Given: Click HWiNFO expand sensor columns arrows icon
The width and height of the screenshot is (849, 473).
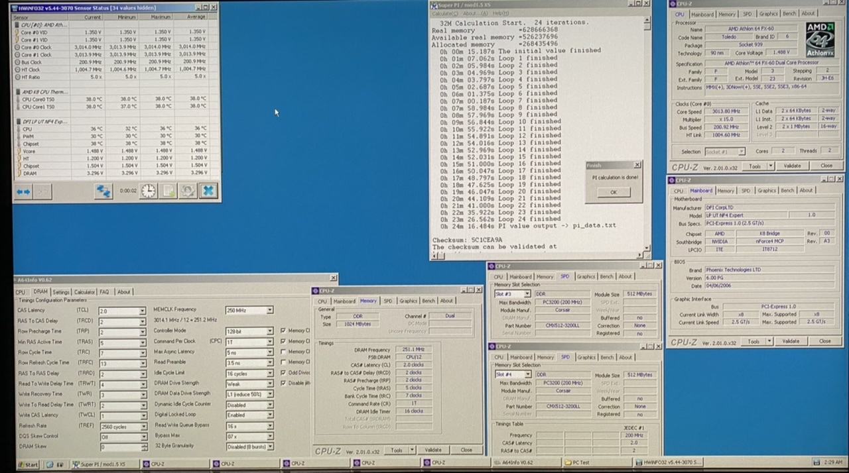Looking at the screenshot, I should pos(23,191).
